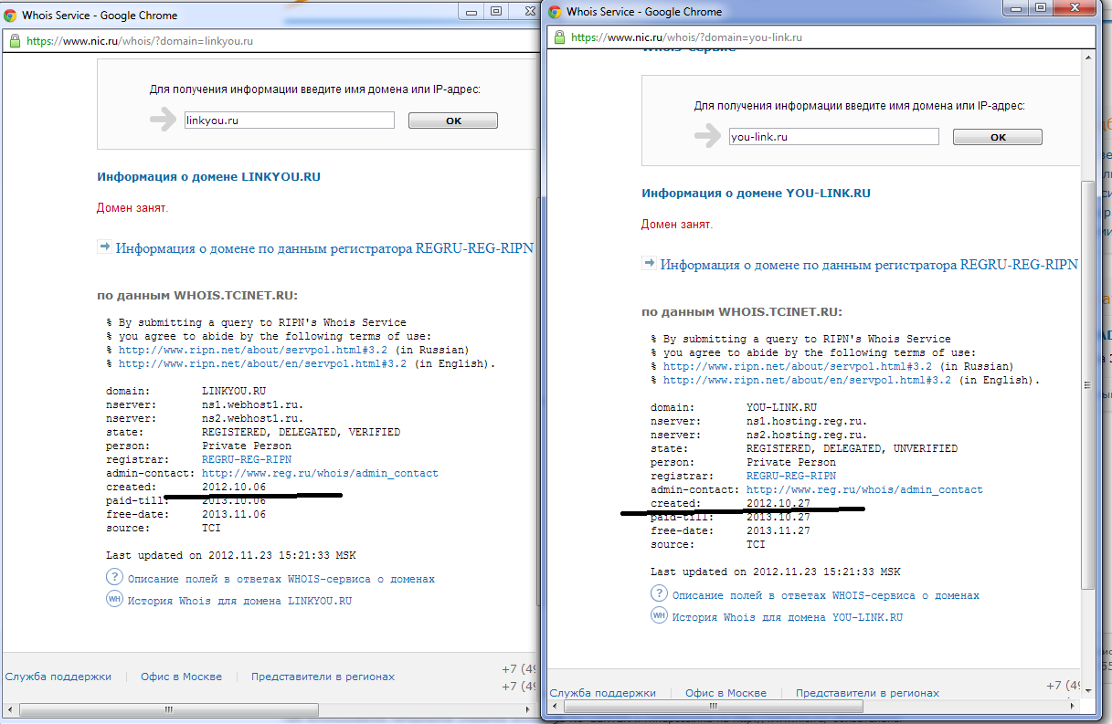Image resolution: width=1112 pixels, height=724 pixels.
Task: Click the horizontal scrollbar thumb in you-link.ru window
Action: 715,707
